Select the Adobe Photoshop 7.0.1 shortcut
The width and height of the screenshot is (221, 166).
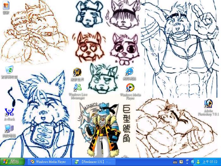click(x=208, y=104)
